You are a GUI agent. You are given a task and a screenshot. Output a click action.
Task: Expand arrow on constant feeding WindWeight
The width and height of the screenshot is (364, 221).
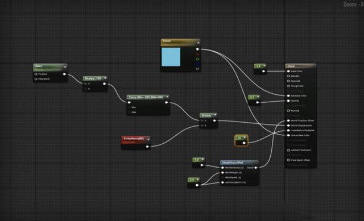point(198,180)
